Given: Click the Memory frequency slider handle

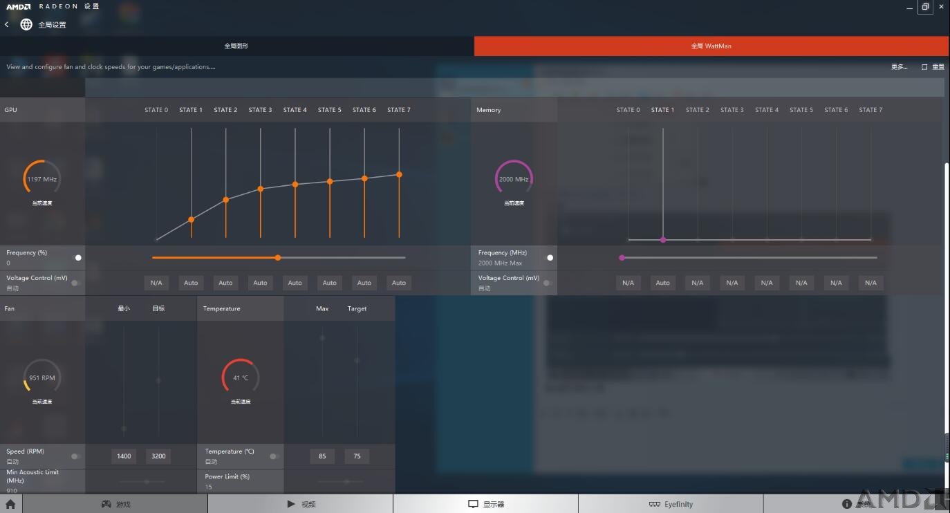Looking at the screenshot, I should (x=622, y=257).
